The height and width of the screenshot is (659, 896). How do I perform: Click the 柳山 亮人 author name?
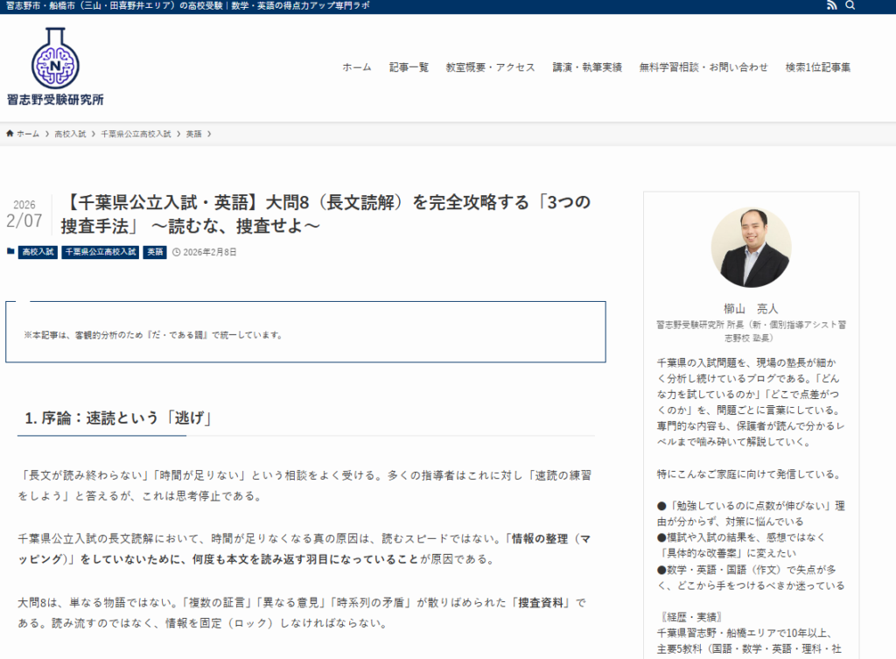pyautogui.click(x=751, y=309)
